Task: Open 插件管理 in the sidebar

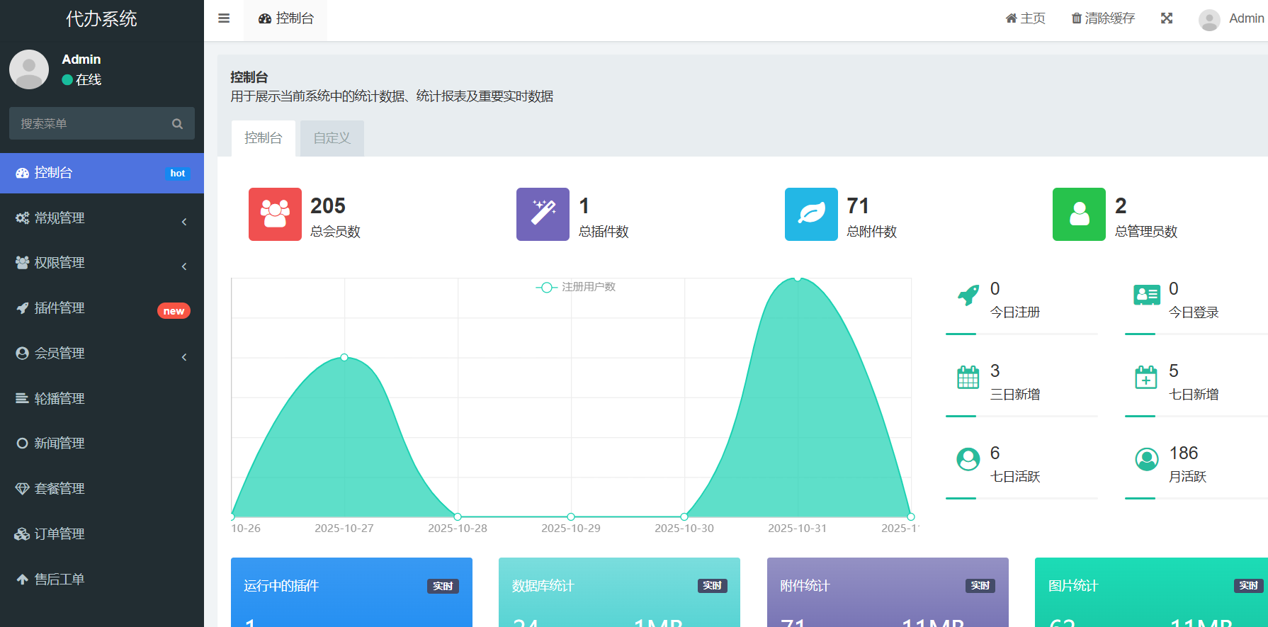Action: point(102,308)
